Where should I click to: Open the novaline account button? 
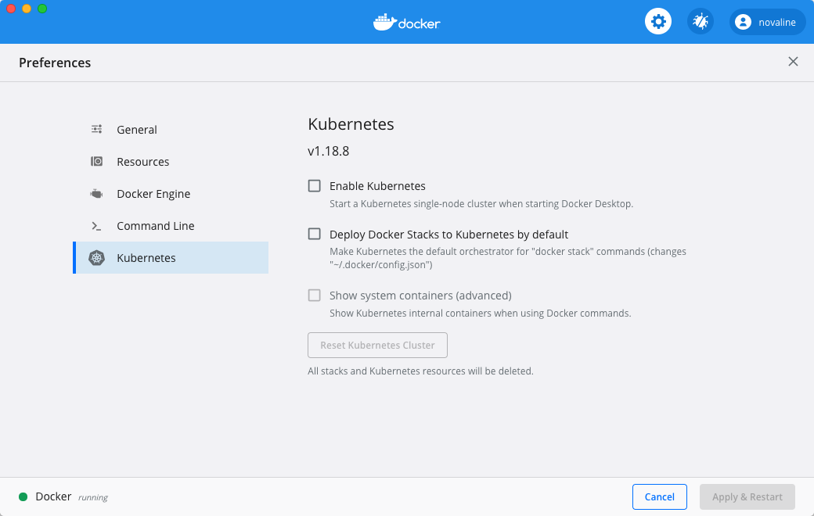tap(767, 23)
